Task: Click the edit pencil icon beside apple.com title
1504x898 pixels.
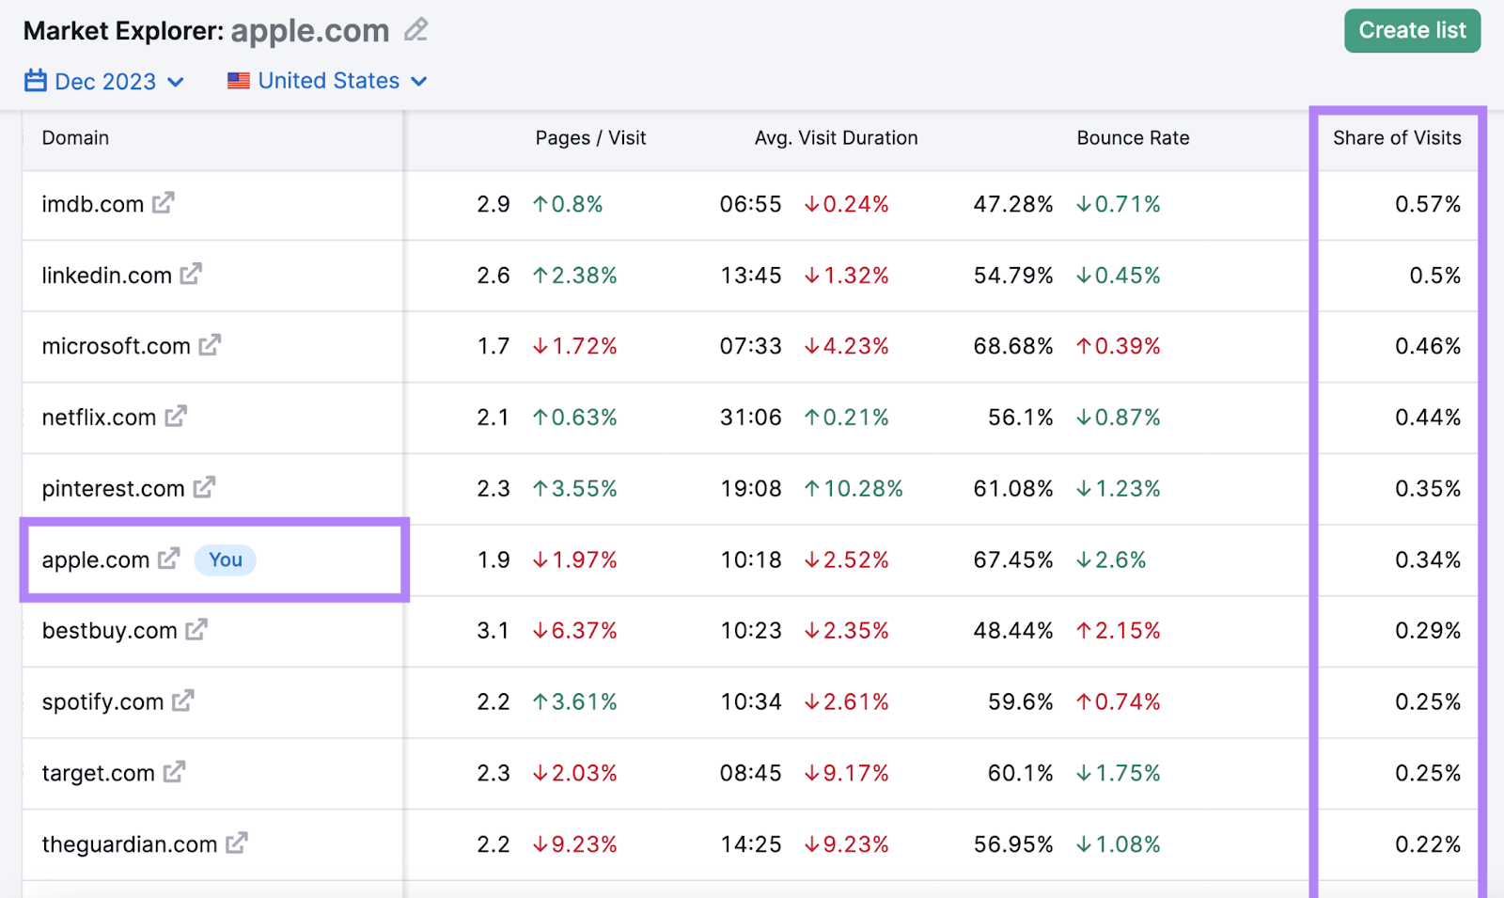Action: [x=415, y=30]
